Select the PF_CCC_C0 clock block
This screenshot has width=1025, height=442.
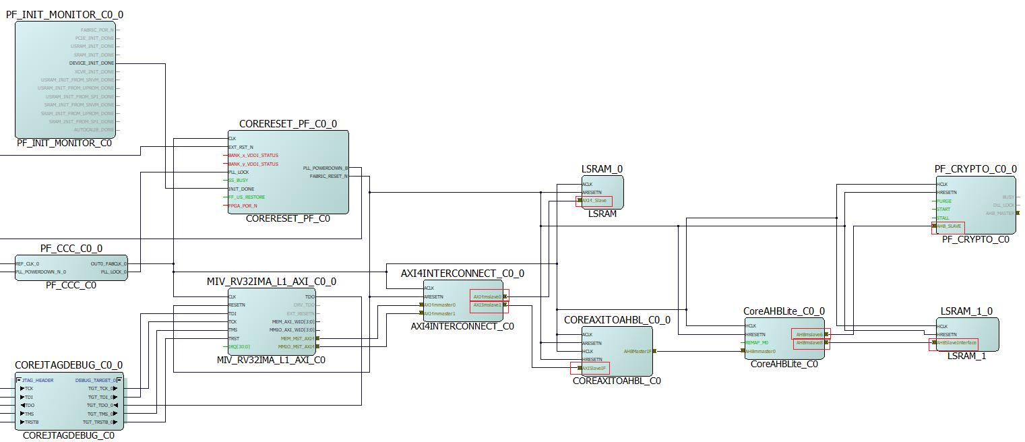(71, 267)
